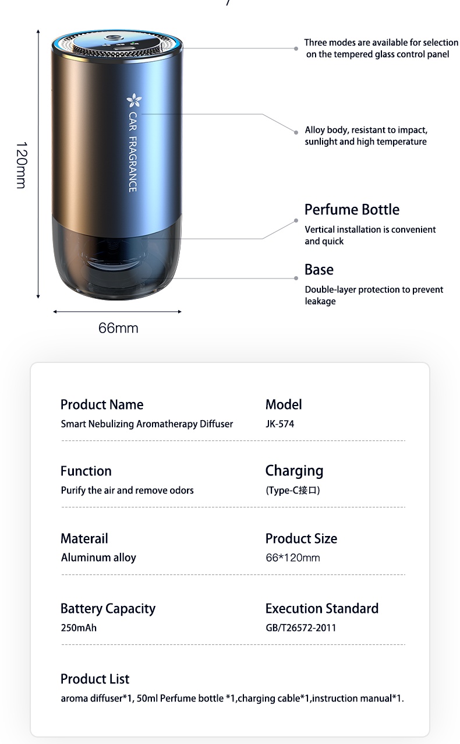Click the callout dot next to Base

coord(296,278)
